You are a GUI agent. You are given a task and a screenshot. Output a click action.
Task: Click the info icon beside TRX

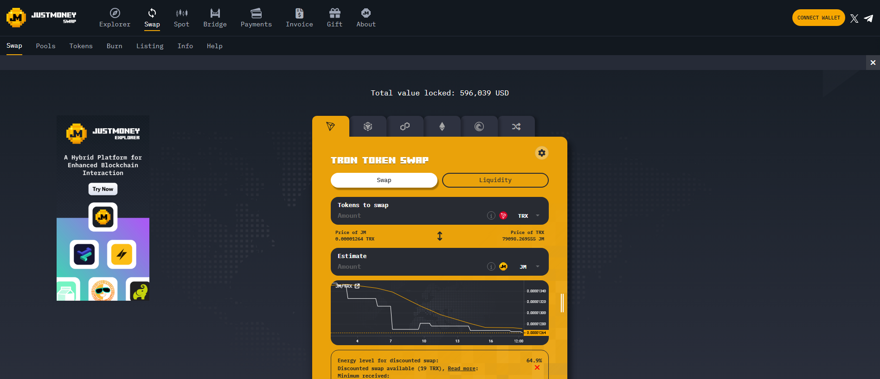pos(491,215)
